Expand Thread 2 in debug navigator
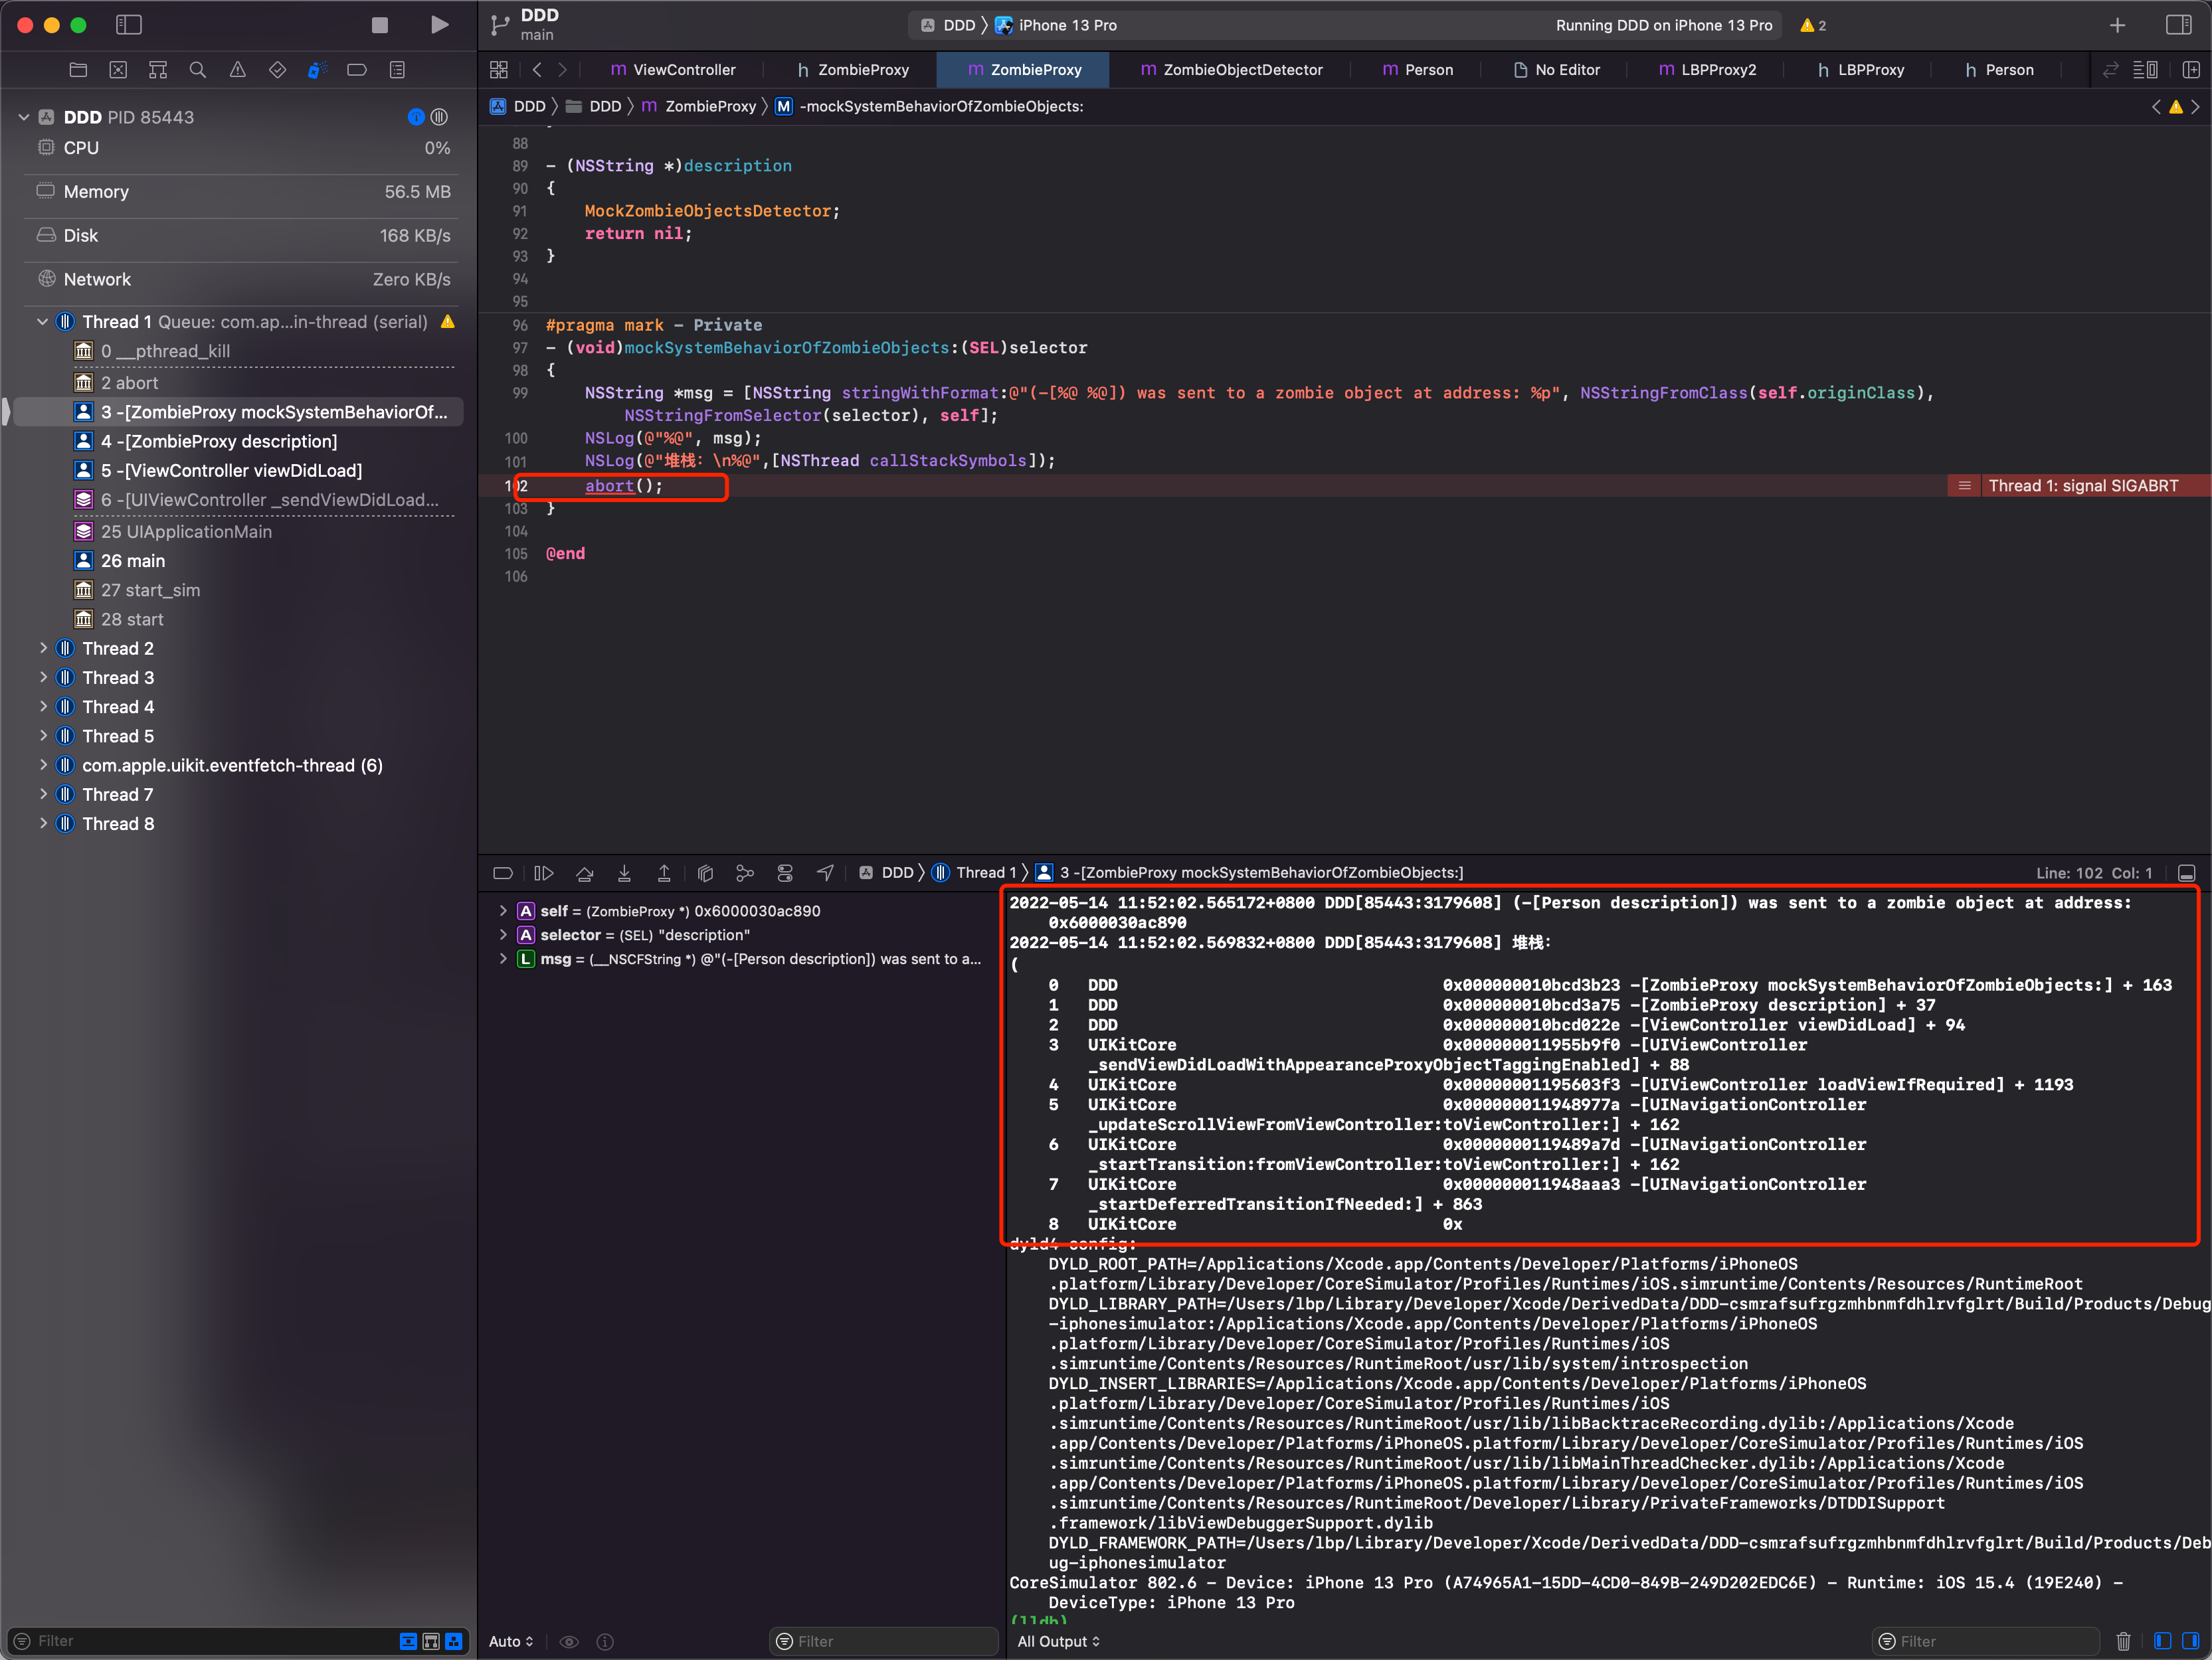 (43, 649)
